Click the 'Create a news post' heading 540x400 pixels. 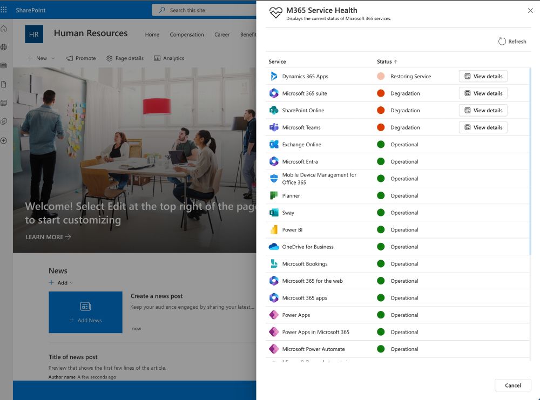tap(157, 296)
